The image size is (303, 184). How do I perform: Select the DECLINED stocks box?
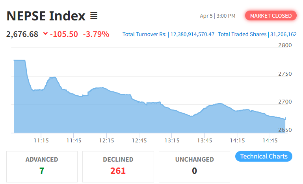pos(118,166)
